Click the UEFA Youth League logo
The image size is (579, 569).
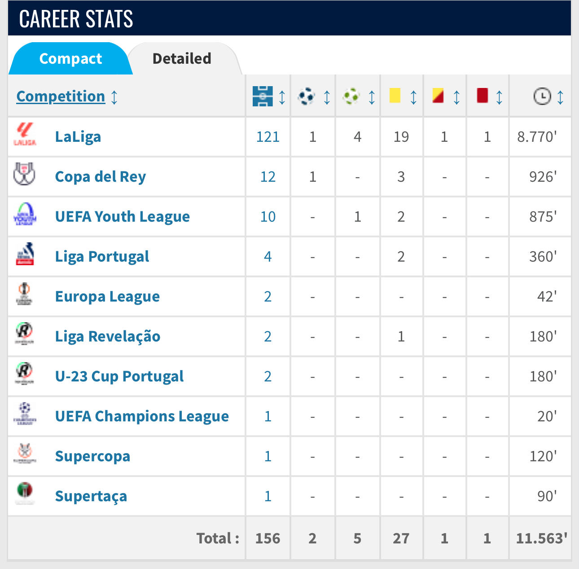25,214
